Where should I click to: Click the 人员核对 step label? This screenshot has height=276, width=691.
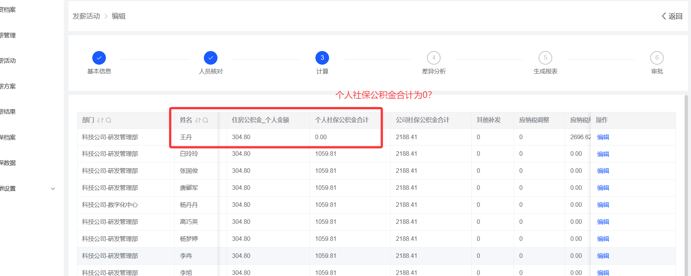(x=211, y=71)
